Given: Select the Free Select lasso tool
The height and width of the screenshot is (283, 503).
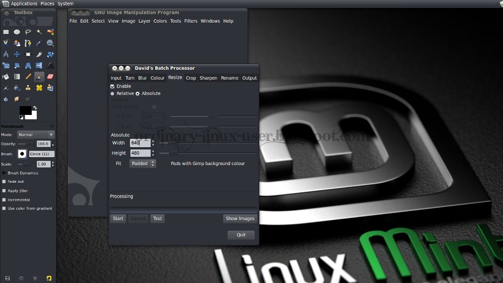Looking at the screenshot, I should click(x=28, y=32).
